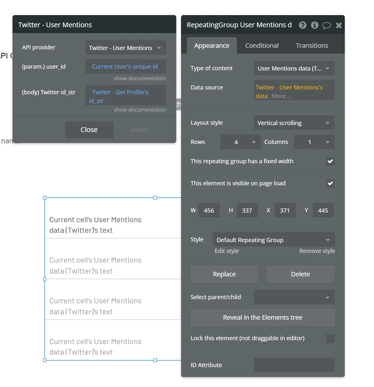Open the Rows count dropdown
Image resolution: width=374 pixels, height=387 pixels.
(x=240, y=142)
